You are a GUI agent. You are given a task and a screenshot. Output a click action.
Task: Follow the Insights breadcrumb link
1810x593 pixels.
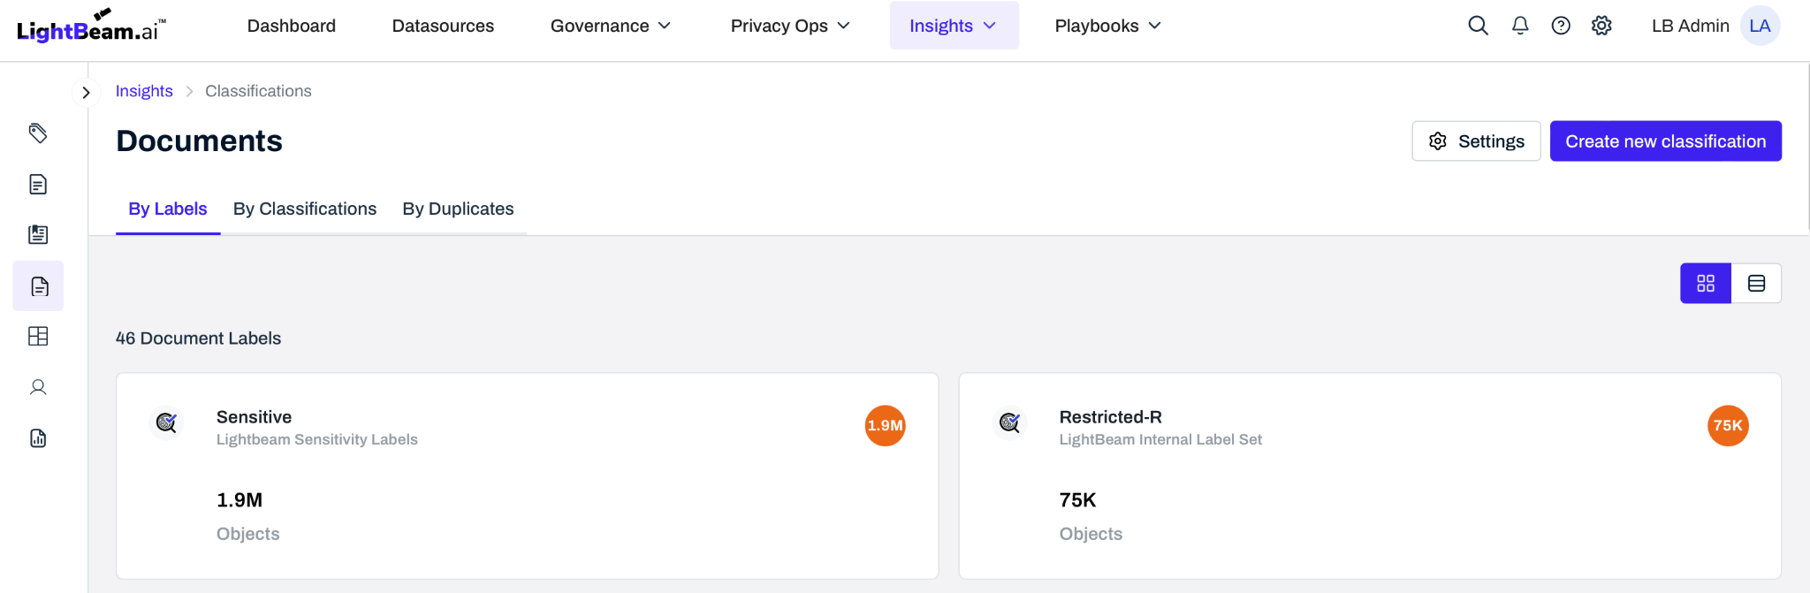click(144, 91)
